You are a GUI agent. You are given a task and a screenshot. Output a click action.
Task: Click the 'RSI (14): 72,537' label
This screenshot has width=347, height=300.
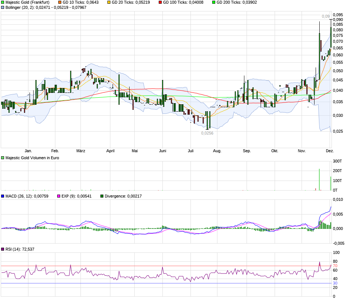click(20, 249)
